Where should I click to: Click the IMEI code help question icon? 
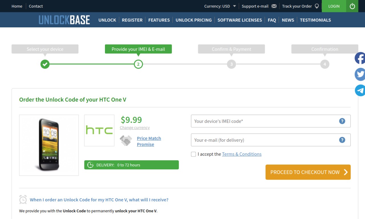tap(342, 121)
